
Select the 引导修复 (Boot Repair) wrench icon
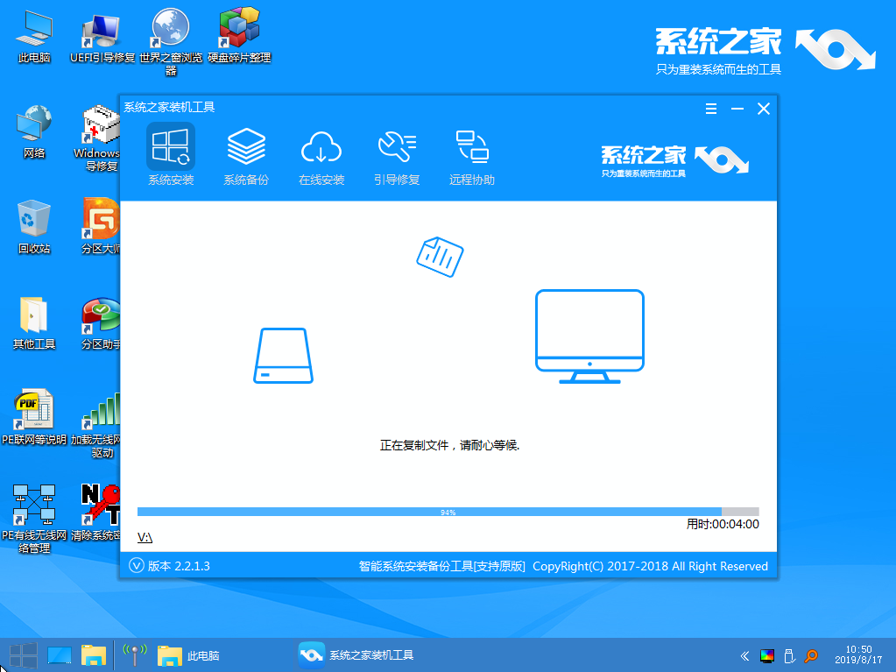(396, 155)
